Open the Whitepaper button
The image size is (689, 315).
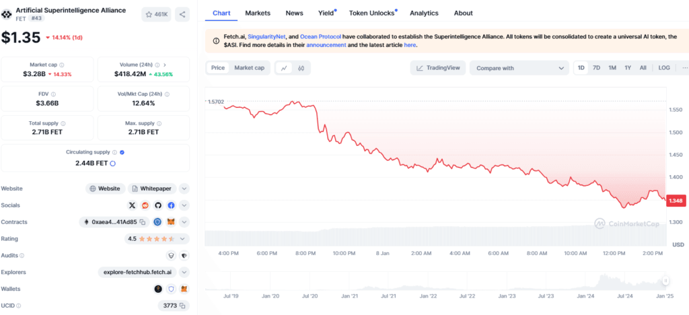(x=153, y=188)
